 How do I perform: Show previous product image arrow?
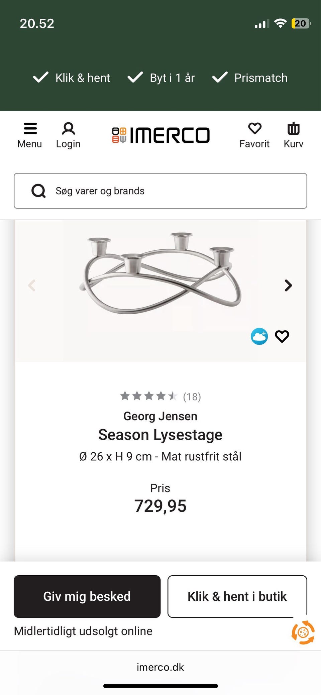pyautogui.click(x=32, y=285)
